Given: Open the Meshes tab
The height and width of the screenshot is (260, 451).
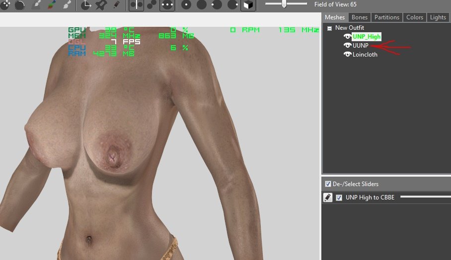Looking at the screenshot, I should [x=334, y=17].
